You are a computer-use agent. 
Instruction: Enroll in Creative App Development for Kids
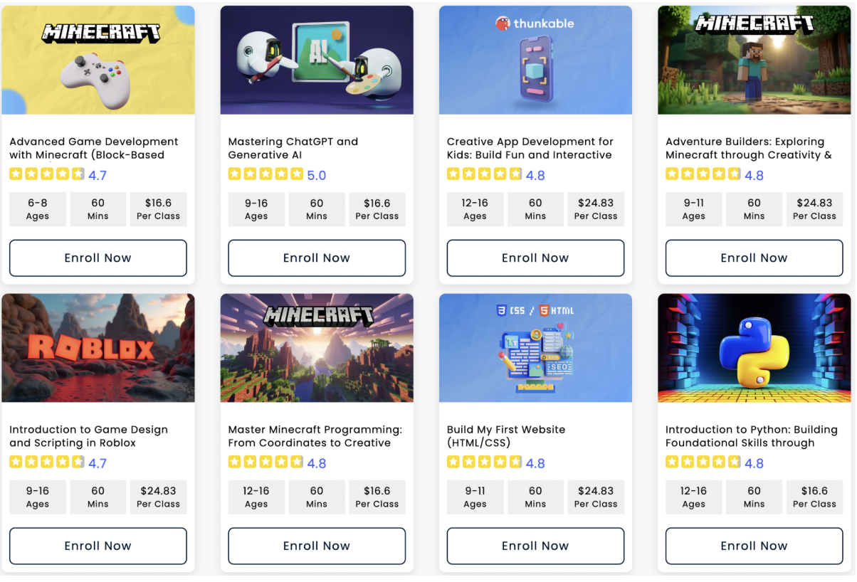click(x=535, y=258)
